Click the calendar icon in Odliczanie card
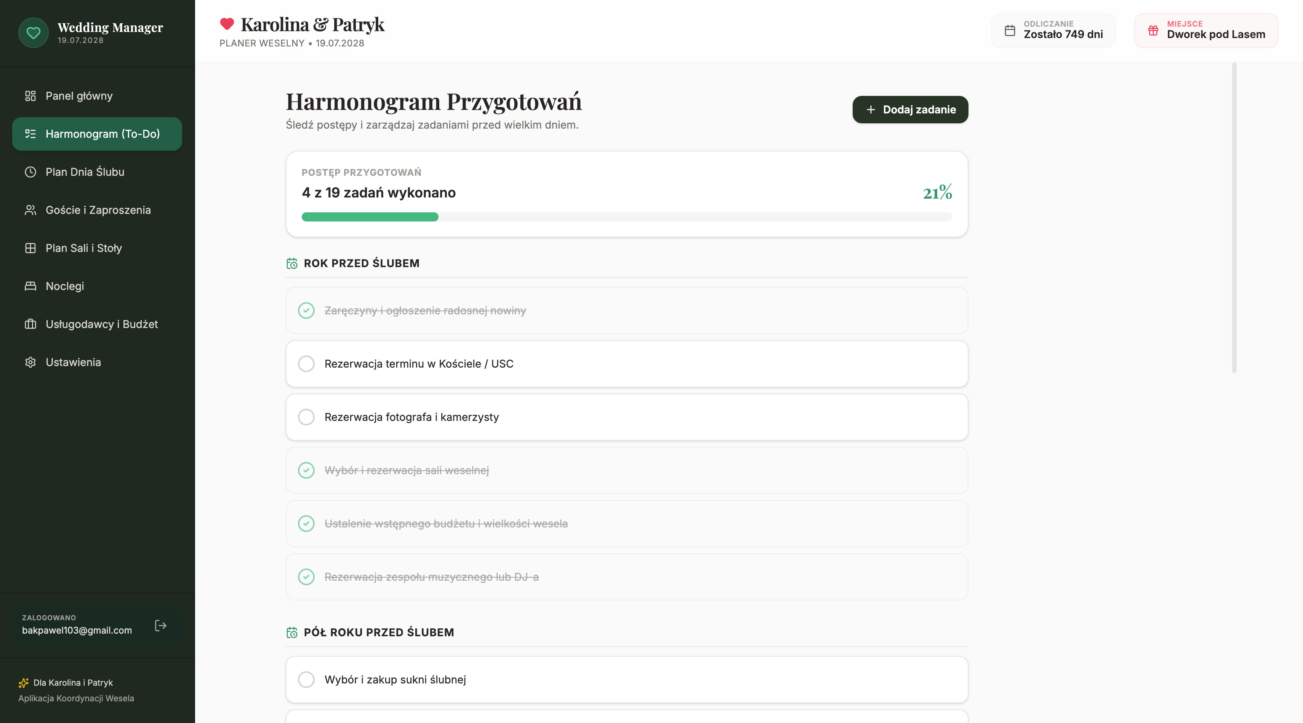 click(x=1010, y=30)
